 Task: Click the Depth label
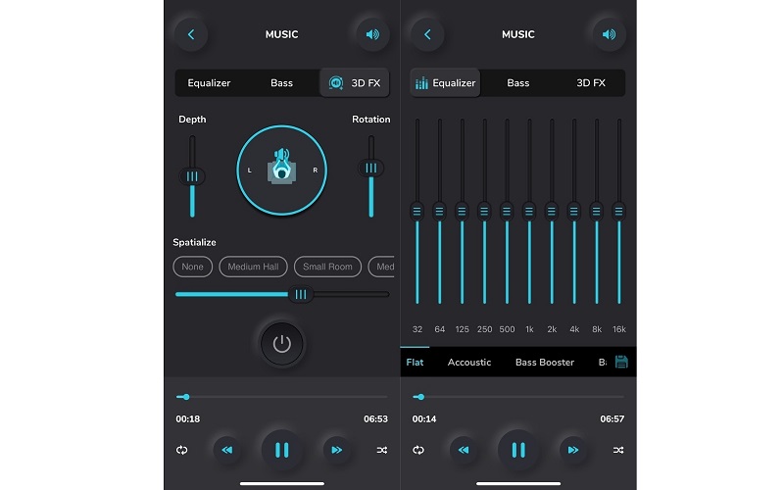click(192, 120)
